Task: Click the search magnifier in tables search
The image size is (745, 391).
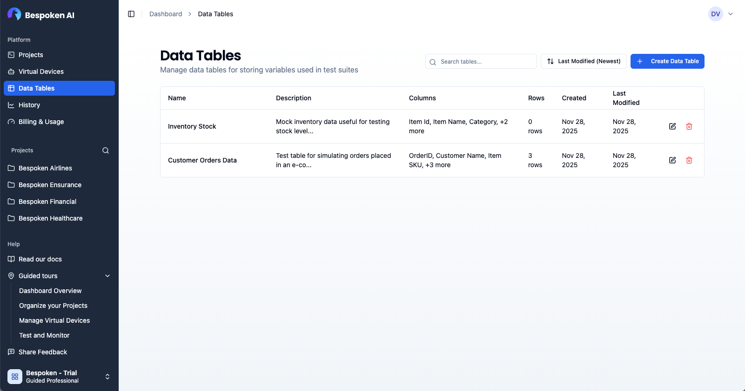Action: click(x=433, y=62)
